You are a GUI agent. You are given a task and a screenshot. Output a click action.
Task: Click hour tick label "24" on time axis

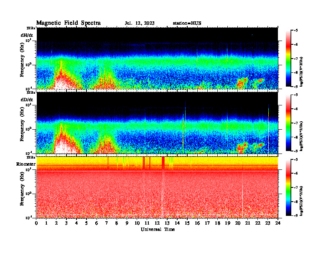(278, 223)
